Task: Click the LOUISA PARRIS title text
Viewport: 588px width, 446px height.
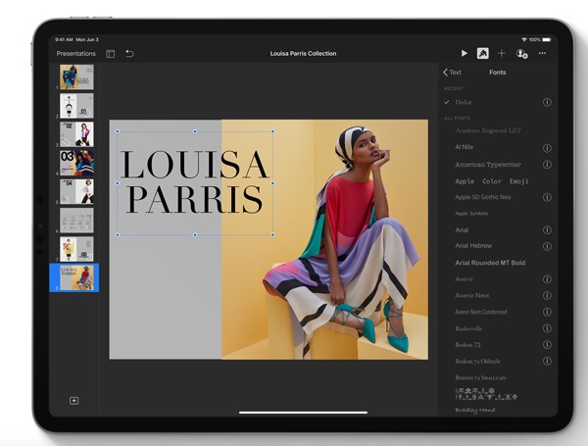Action: tap(195, 182)
